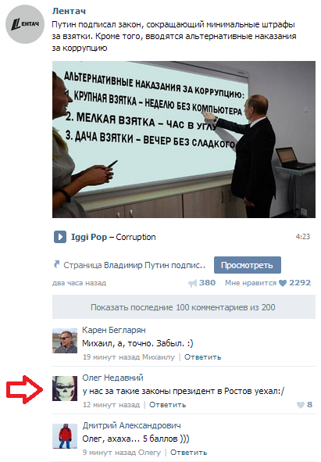Reply to Олег Недавний's comment

pos(168,405)
